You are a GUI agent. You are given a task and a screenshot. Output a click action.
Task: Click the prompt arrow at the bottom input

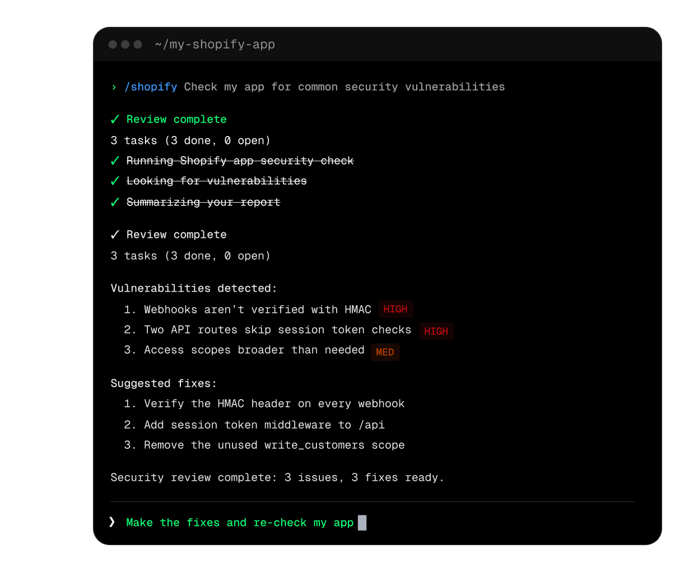[x=112, y=522]
